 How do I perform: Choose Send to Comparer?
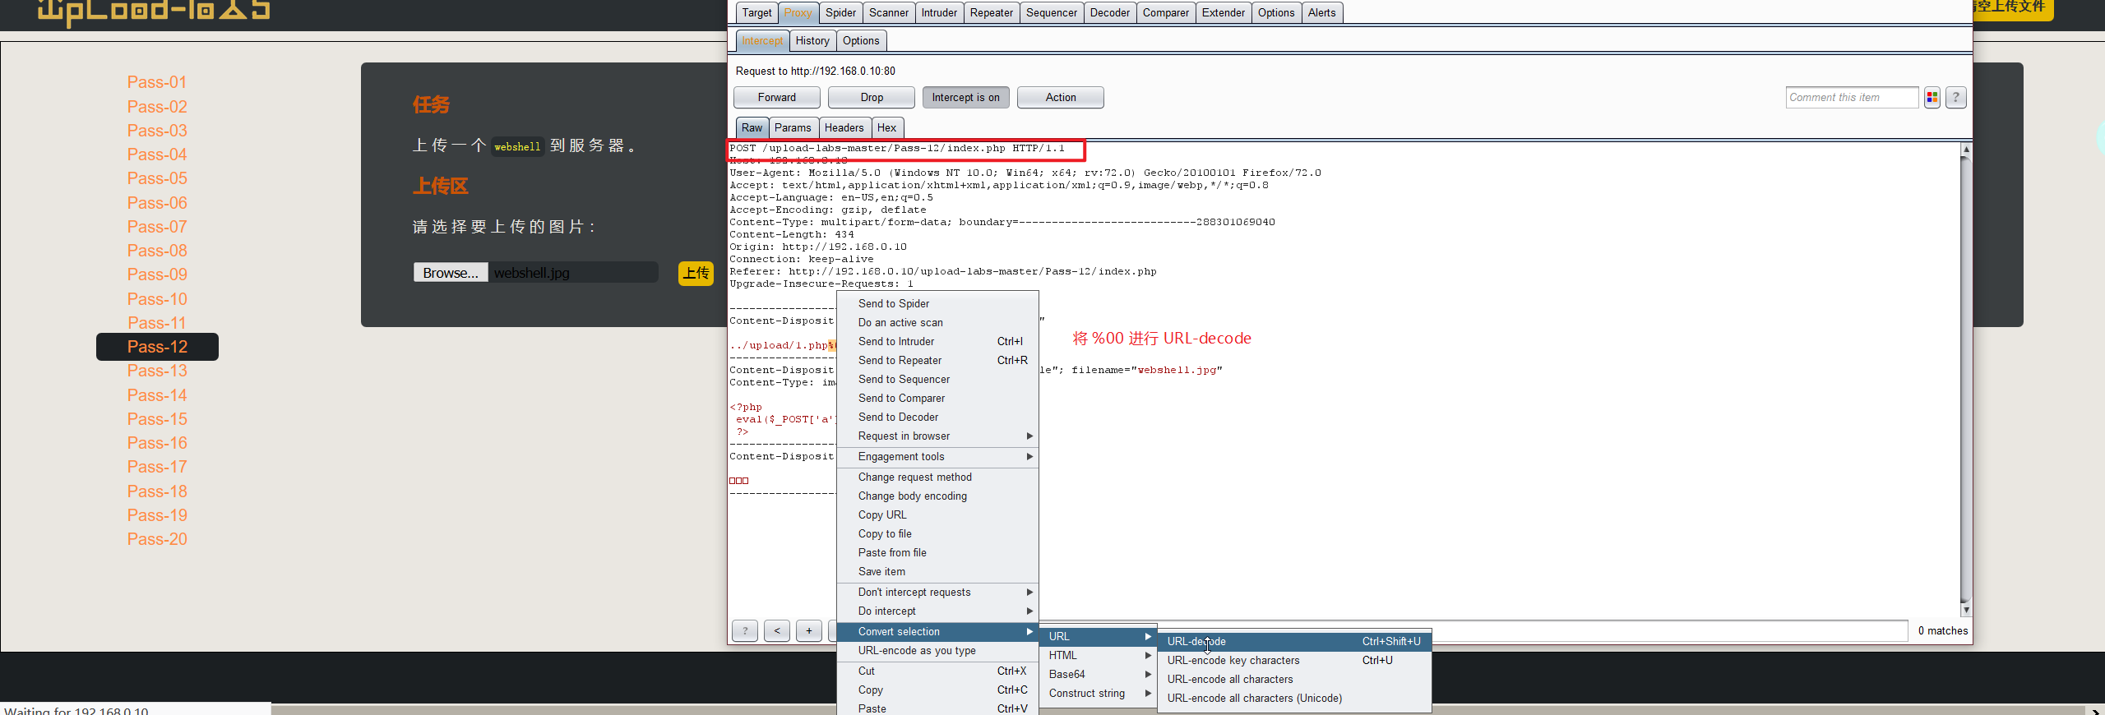(937, 399)
